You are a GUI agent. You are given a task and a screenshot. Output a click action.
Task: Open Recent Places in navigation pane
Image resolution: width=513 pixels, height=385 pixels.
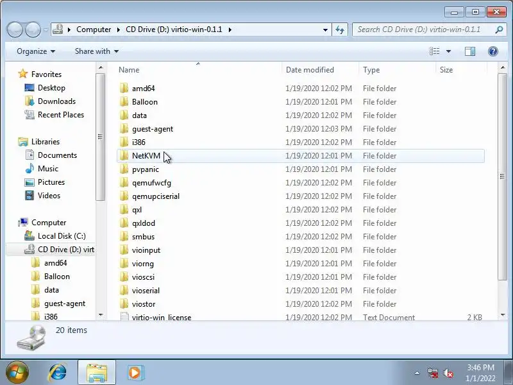click(61, 115)
